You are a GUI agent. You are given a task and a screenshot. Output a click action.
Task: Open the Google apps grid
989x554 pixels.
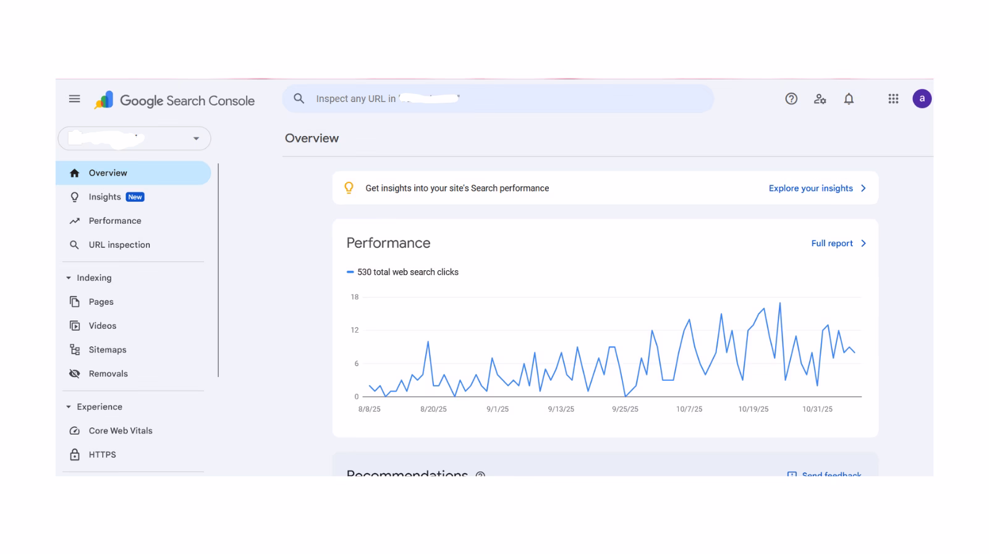893,99
